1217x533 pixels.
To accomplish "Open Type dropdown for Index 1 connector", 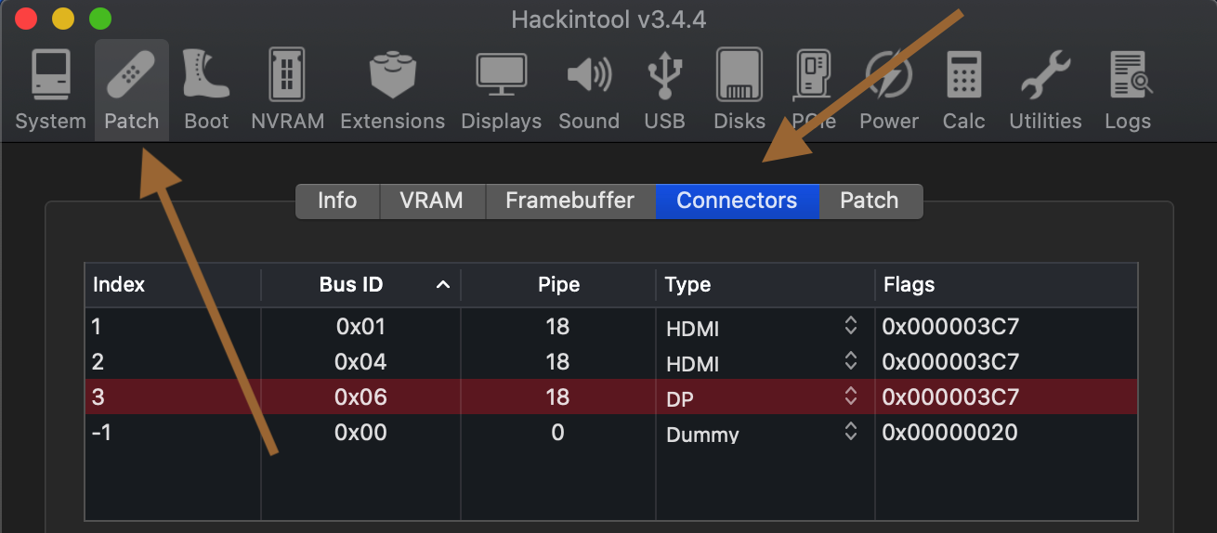I will pos(849,326).
